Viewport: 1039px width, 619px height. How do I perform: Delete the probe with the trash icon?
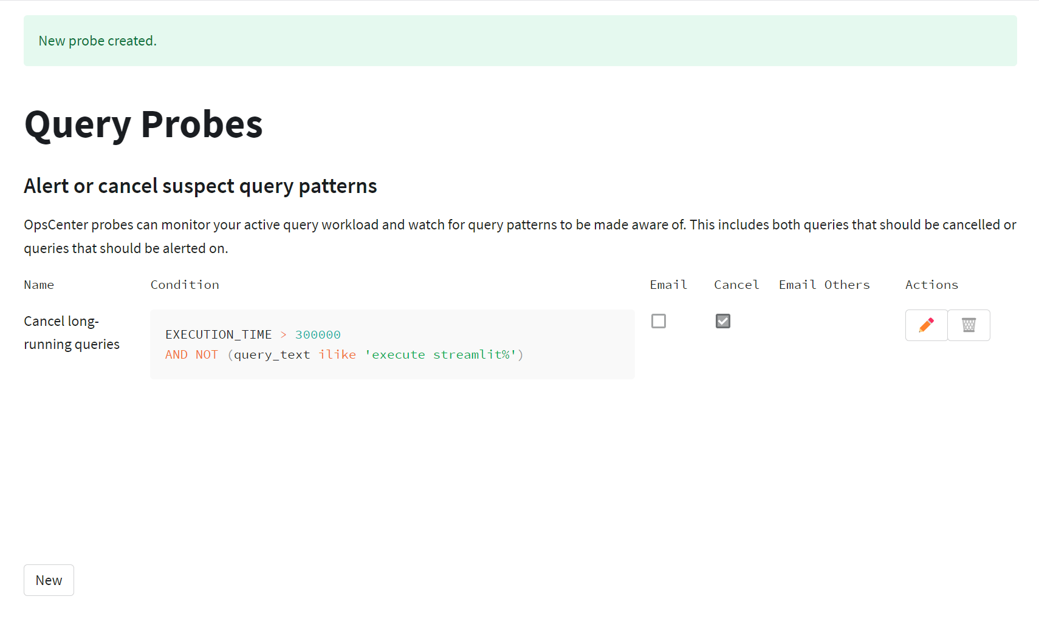969,325
